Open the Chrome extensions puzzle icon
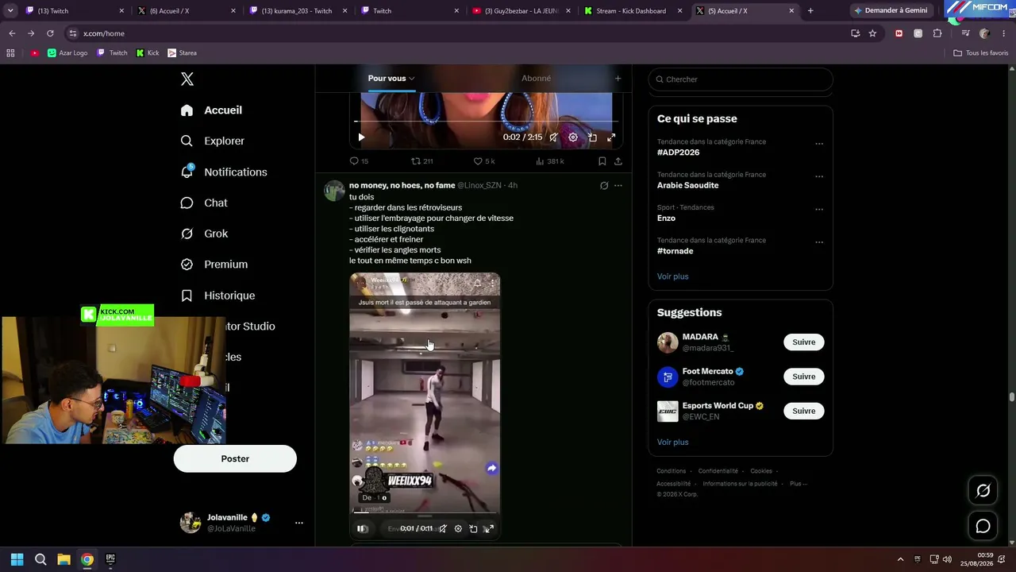The image size is (1016, 572). 937,33
